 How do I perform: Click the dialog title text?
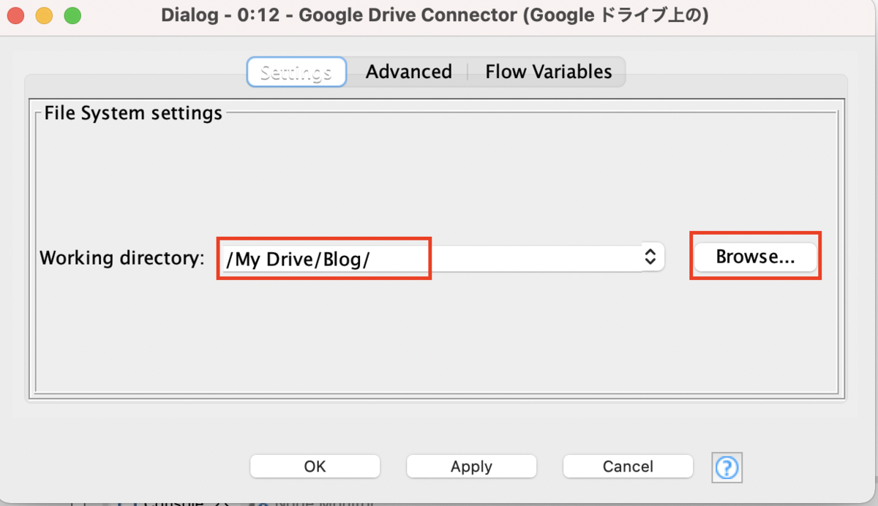tap(435, 15)
